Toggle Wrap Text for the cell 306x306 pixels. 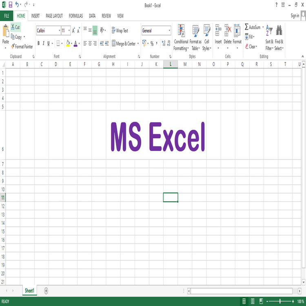(120, 31)
